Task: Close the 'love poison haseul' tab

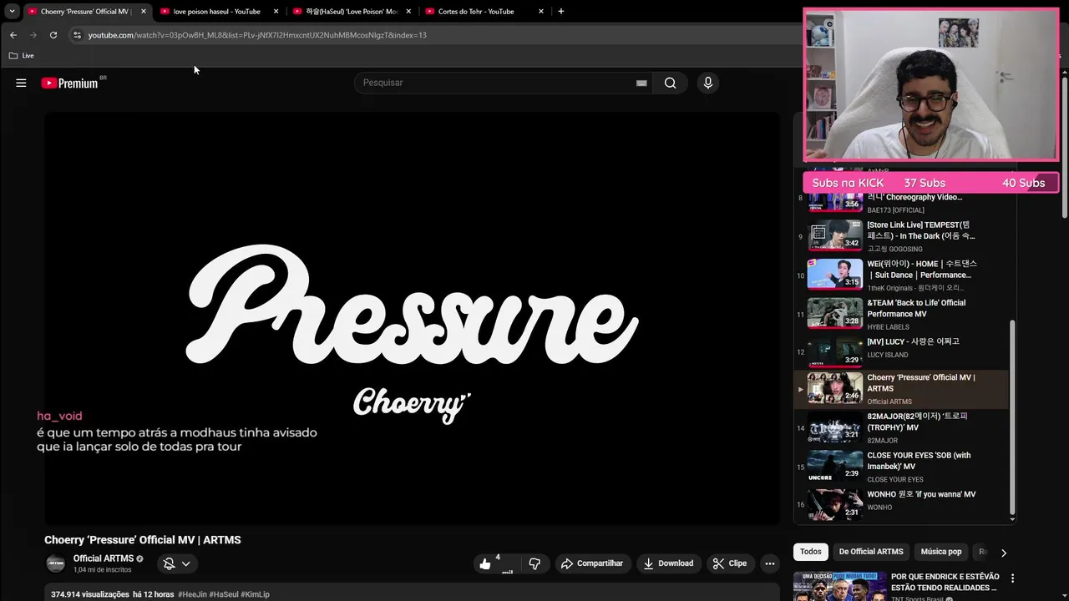Action: click(276, 12)
